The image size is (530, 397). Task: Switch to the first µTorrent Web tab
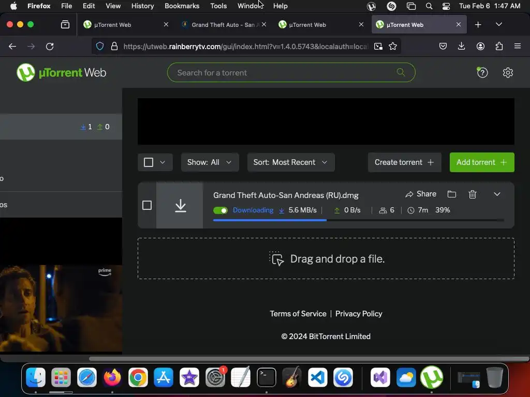tap(125, 25)
